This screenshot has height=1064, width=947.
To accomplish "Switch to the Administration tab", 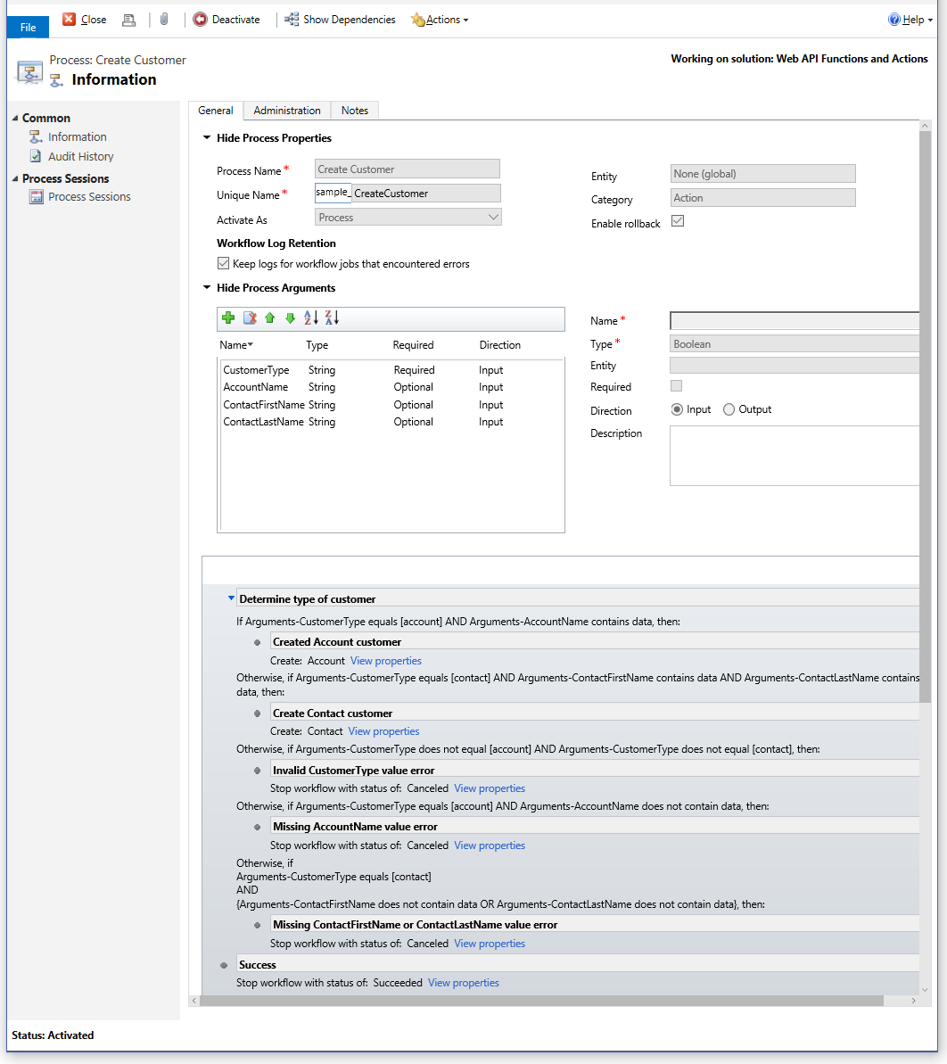I will [287, 111].
